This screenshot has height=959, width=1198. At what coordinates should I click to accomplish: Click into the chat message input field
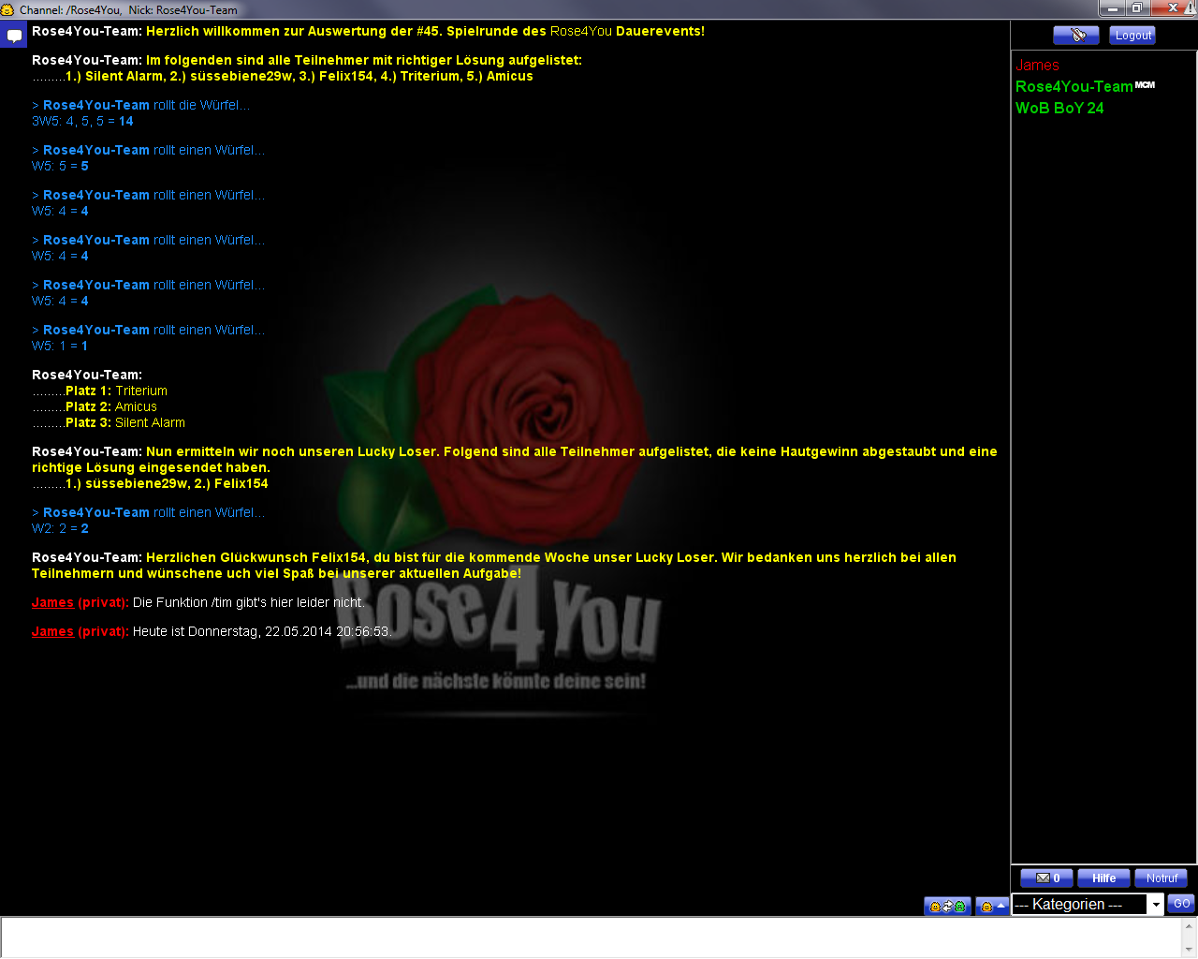(x=590, y=937)
